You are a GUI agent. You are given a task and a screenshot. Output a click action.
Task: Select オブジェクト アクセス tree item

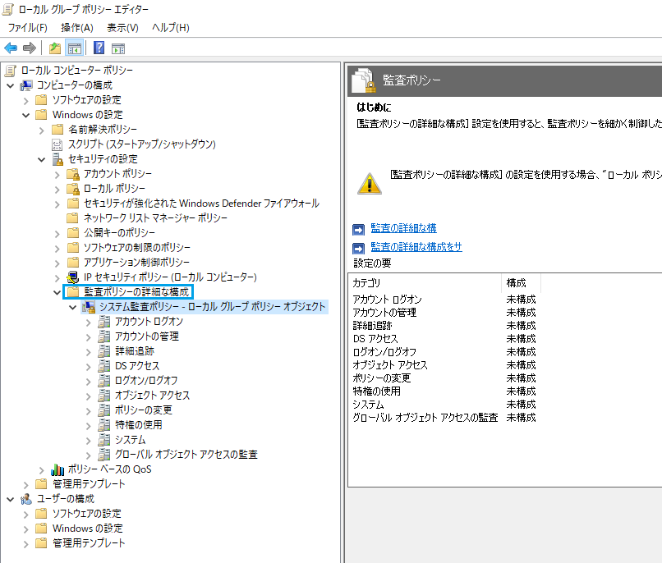click(153, 396)
